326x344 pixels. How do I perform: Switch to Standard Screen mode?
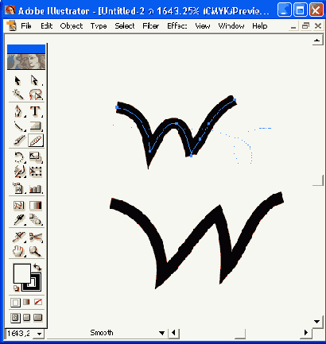coord(15,318)
